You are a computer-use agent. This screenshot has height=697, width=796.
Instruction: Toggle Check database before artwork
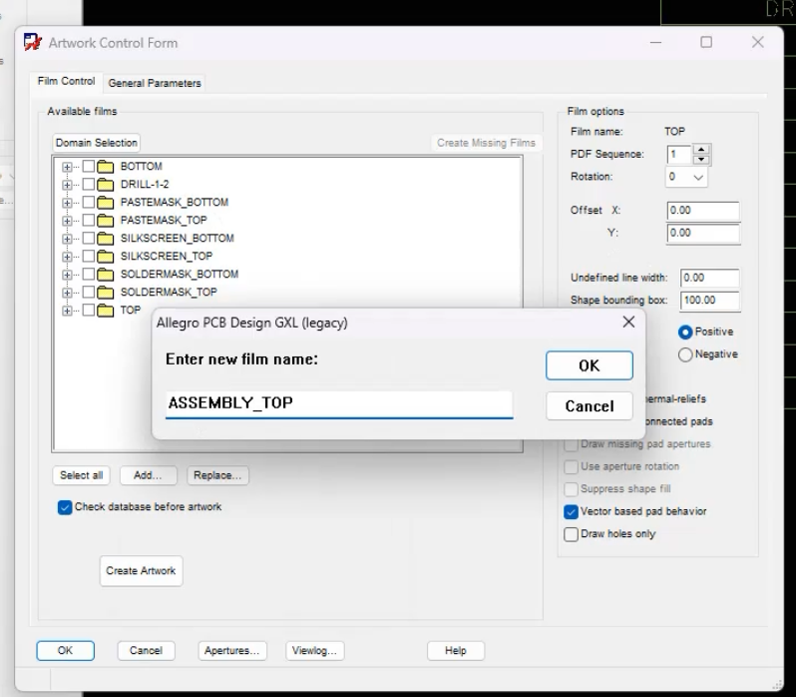tap(65, 507)
